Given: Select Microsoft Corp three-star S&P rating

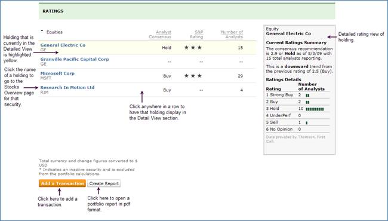Looking at the screenshot, I should (193, 76).
